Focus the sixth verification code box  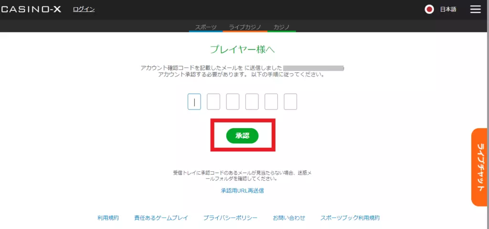(x=290, y=101)
